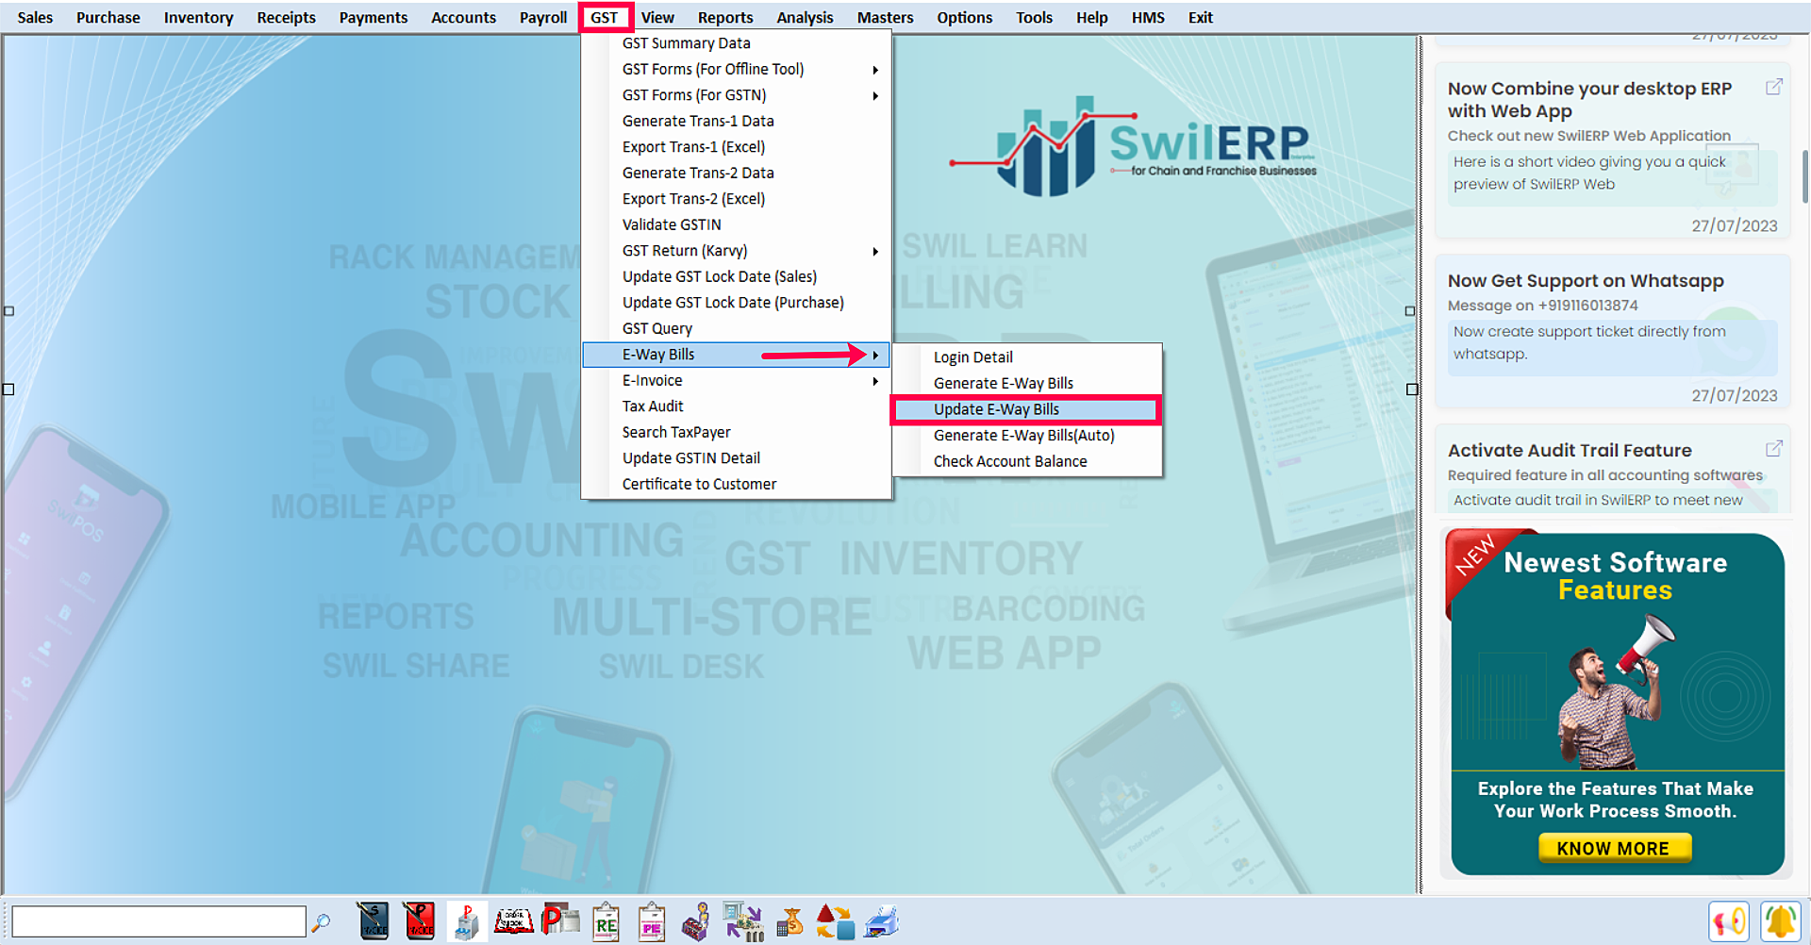Open the Reports menu
The image size is (1811, 945).
[725, 17]
